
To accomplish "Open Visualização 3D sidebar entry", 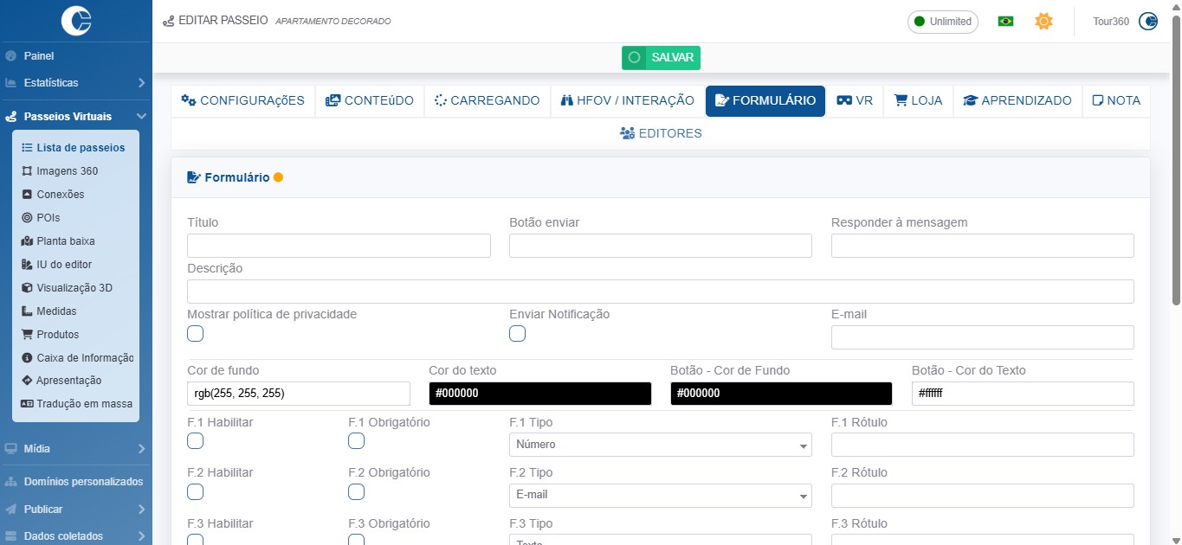I will pos(74,288).
